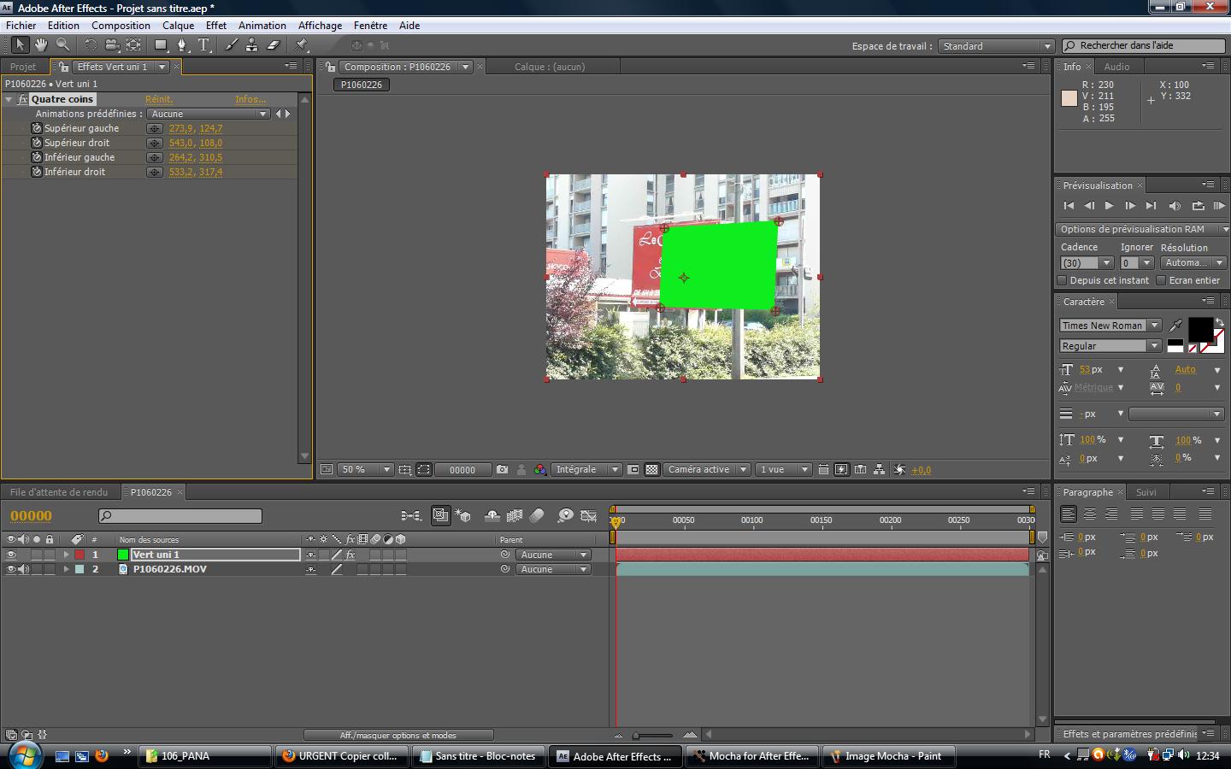Switch to the Audio tab
The height and width of the screenshot is (769, 1231).
click(x=1116, y=67)
